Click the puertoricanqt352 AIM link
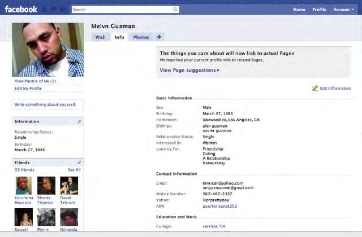The image size is (362, 237). coord(220,206)
